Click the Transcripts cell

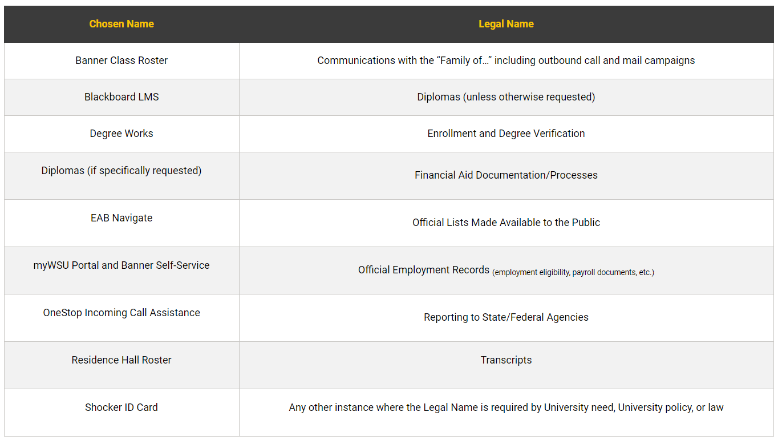tap(506, 365)
